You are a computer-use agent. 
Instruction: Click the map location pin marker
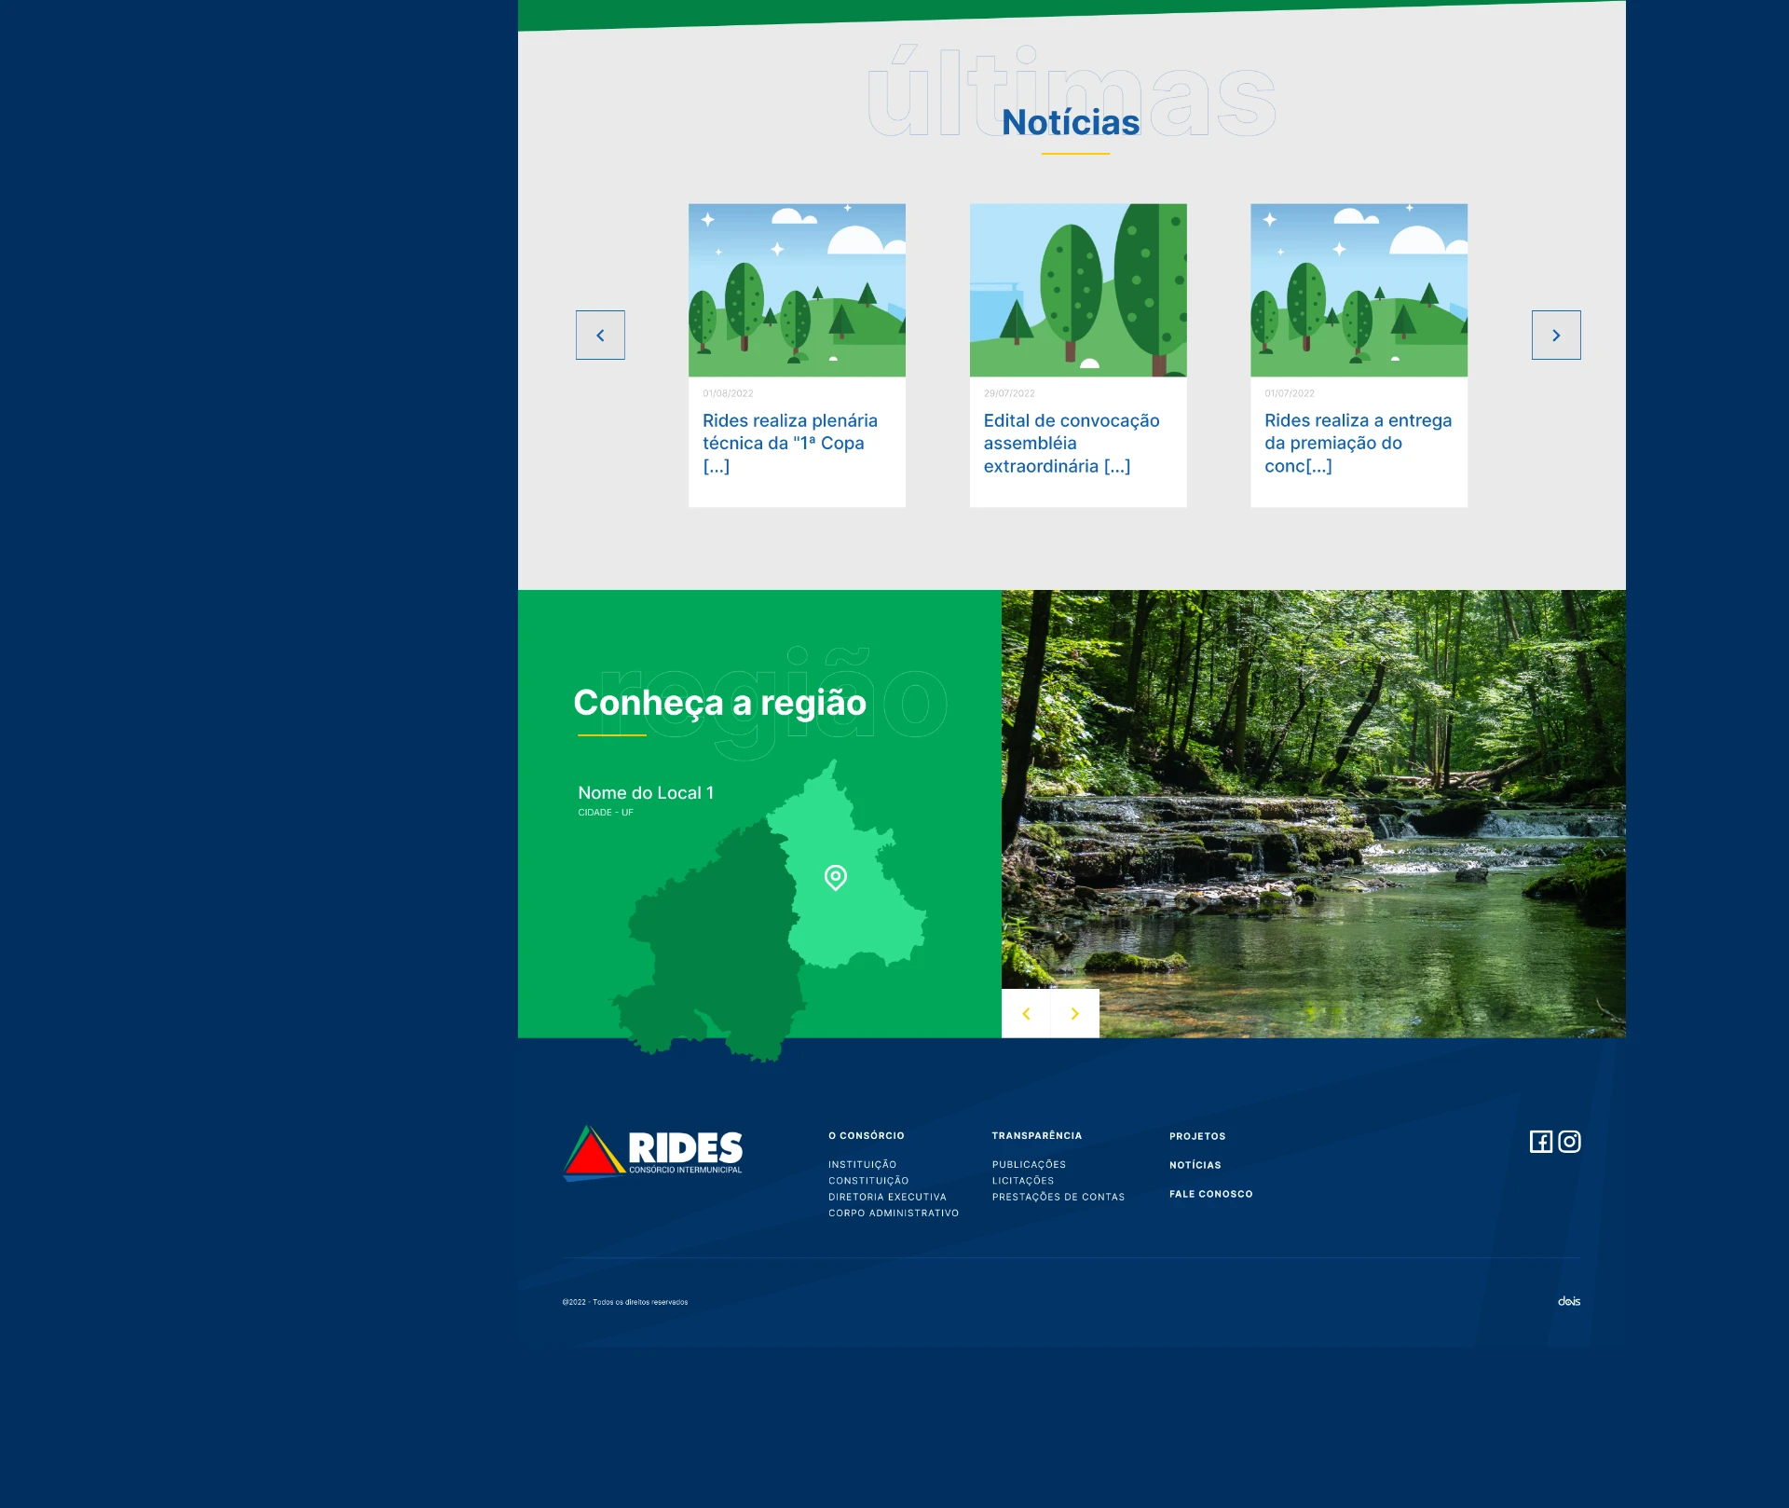836,877
